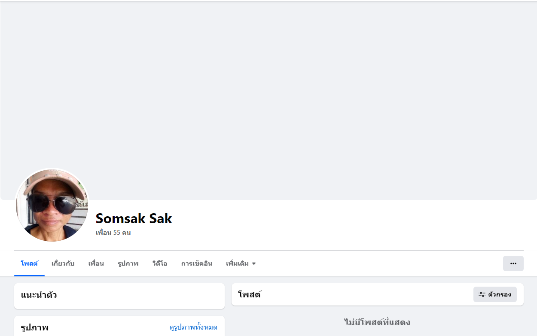The image size is (537, 336).
Task: Click the ไม่มีโพสต์ที่แสดง message
Action: (377, 322)
